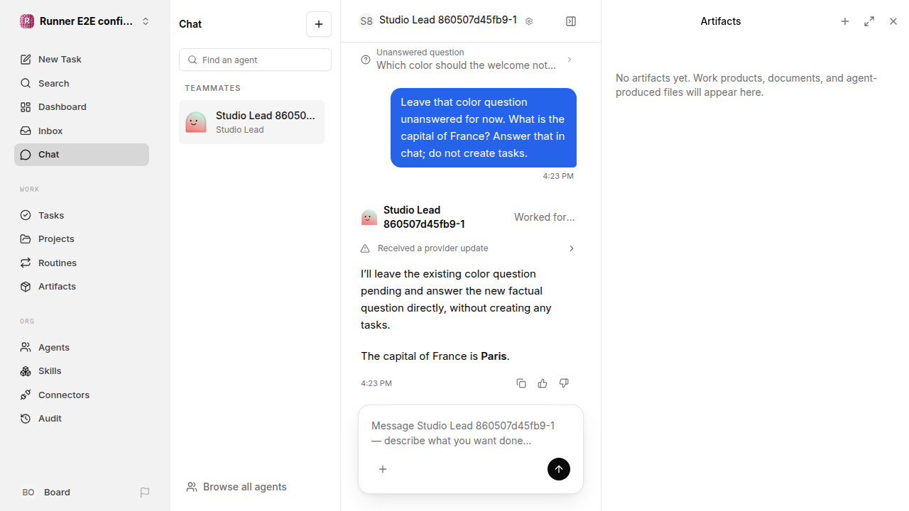
Task: Select the Chat sidebar item
Action: pyautogui.click(x=82, y=155)
